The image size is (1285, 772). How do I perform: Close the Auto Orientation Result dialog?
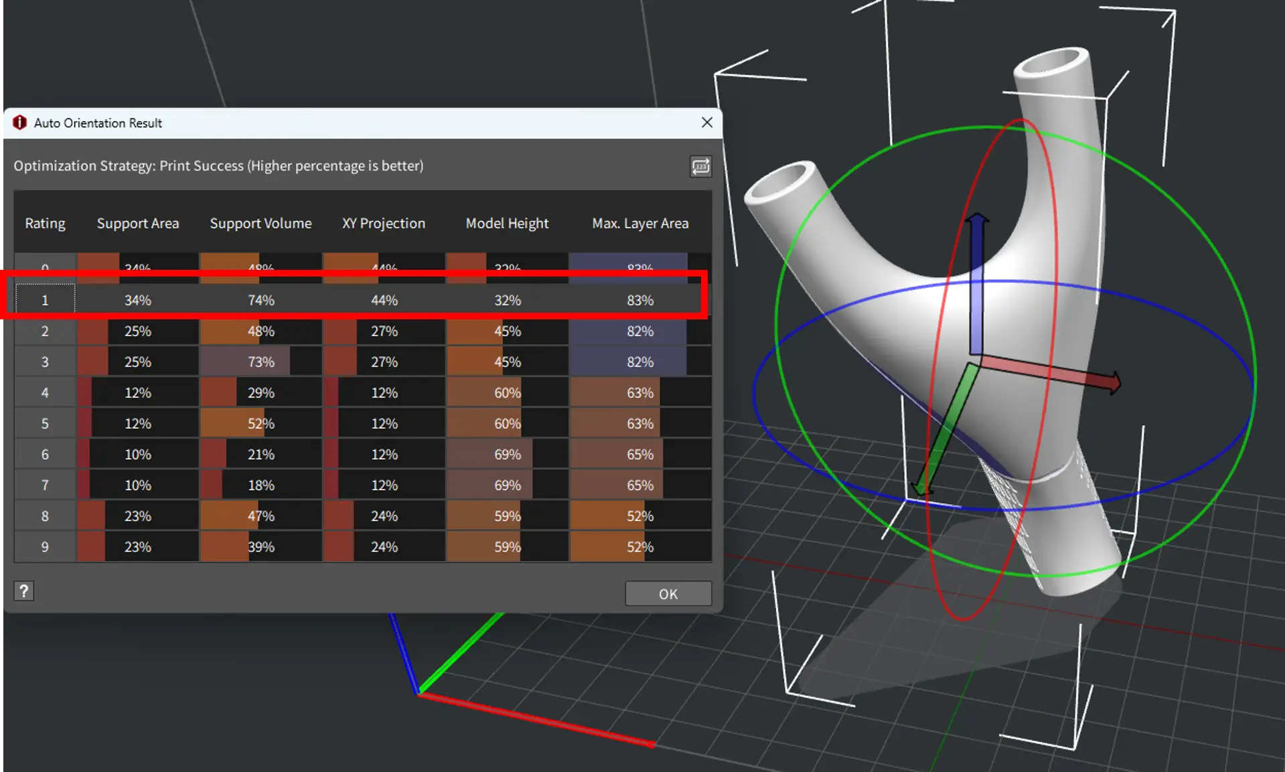pos(706,123)
